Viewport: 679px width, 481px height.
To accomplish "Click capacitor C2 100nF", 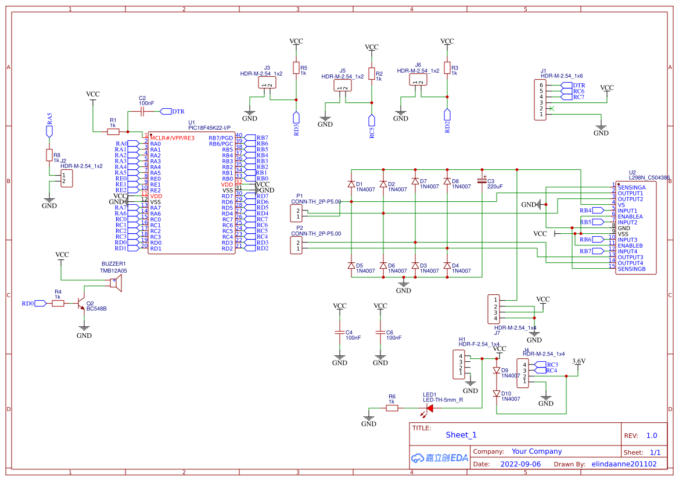I will click(141, 112).
